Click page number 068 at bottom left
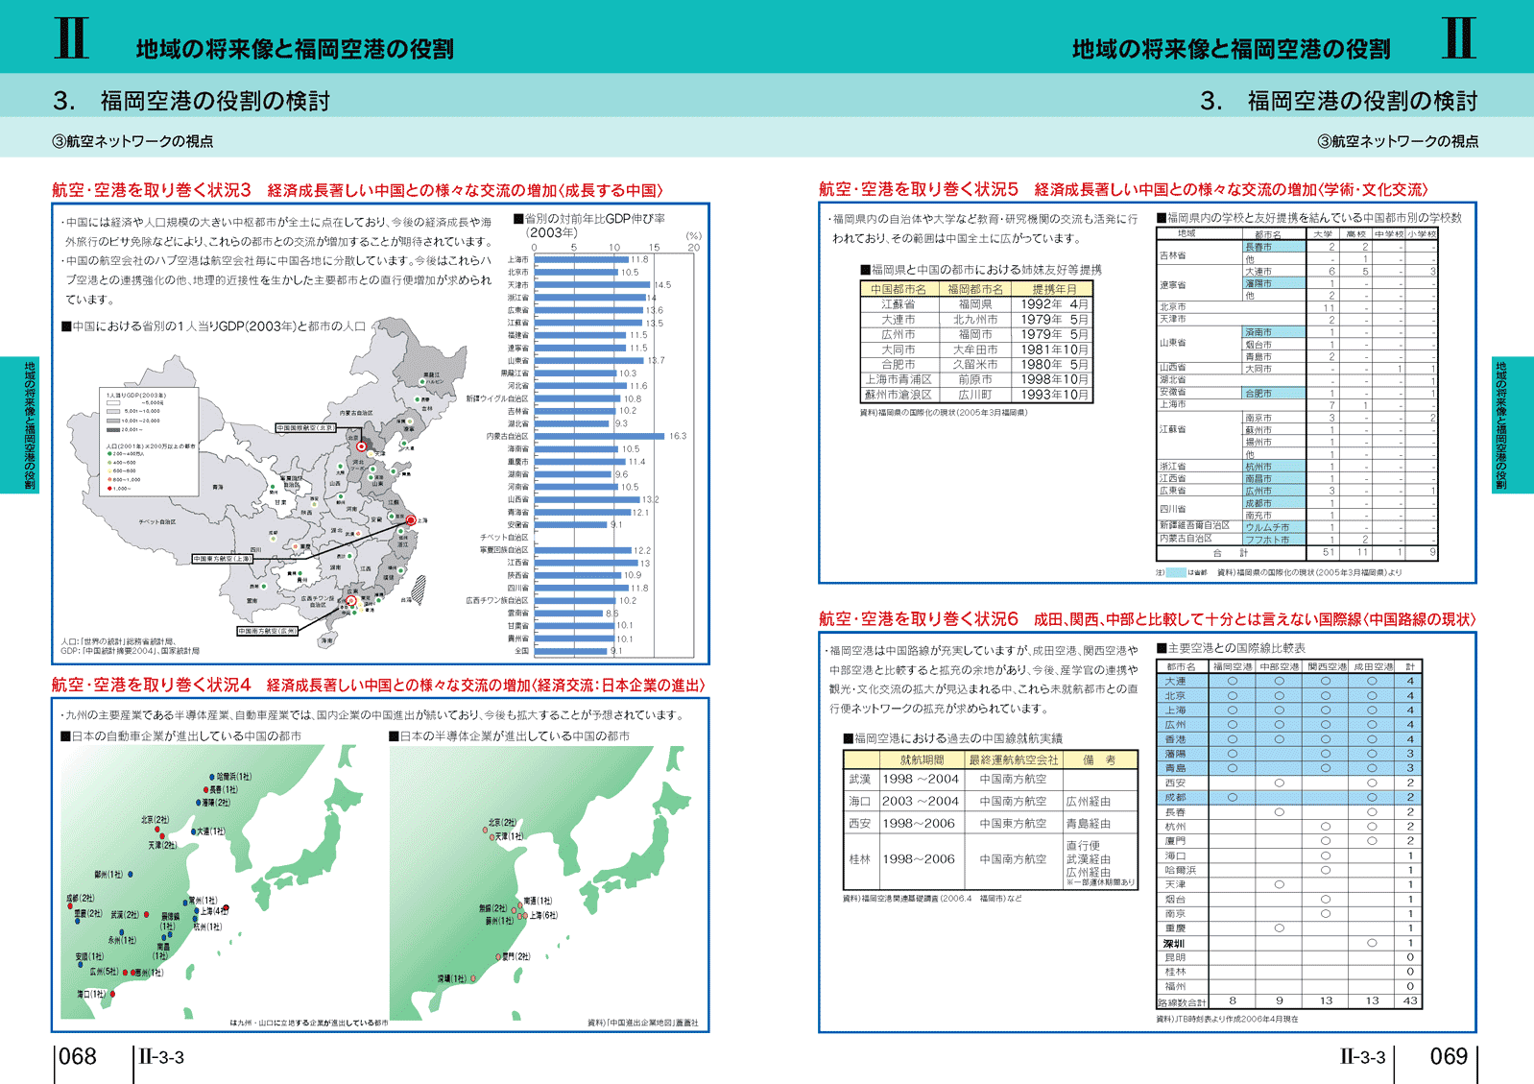The image size is (1534, 1084). (x=78, y=1056)
